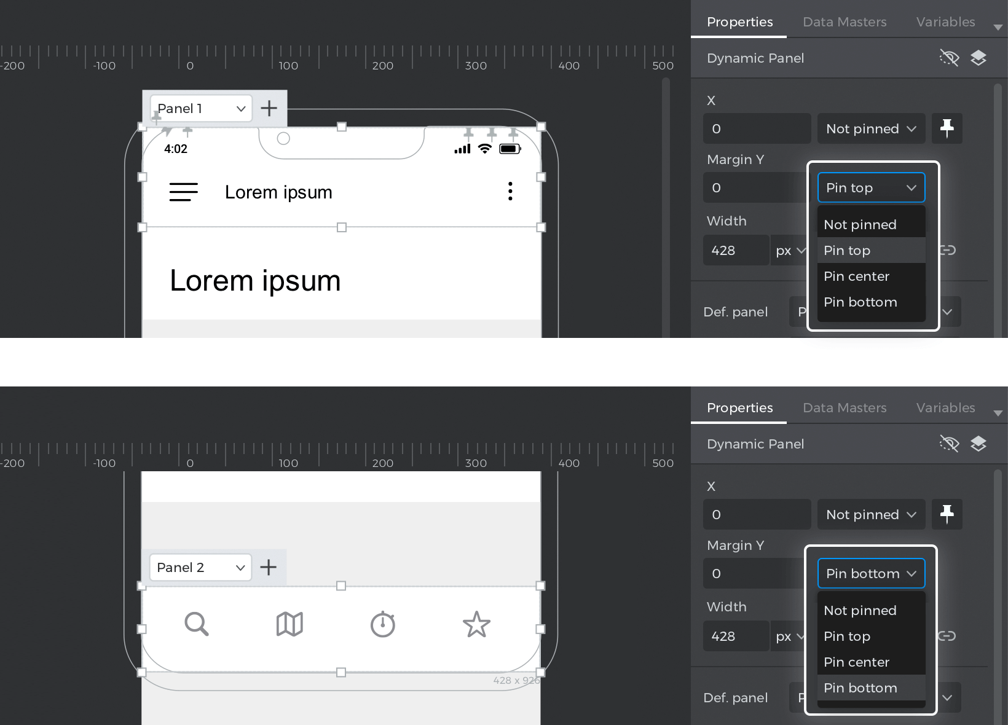The height and width of the screenshot is (725, 1008).
Task: Select Pin center in upper Margin Y list
Action: pyautogui.click(x=872, y=276)
